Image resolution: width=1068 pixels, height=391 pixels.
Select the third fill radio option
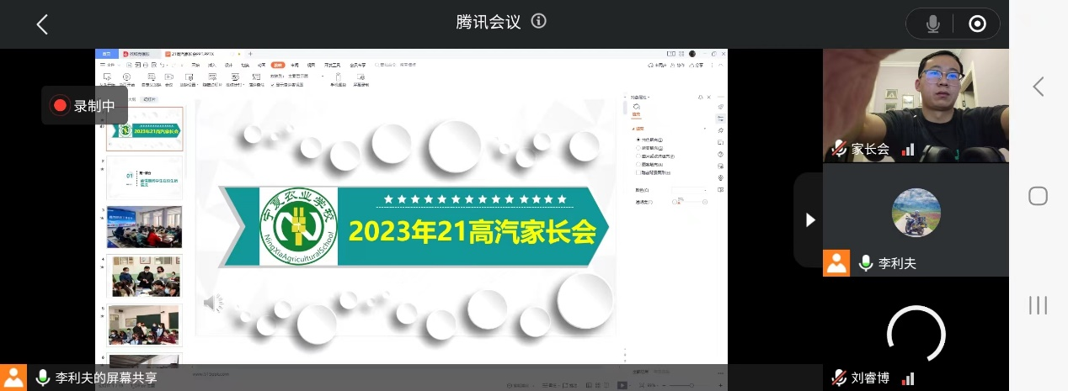[638, 156]
